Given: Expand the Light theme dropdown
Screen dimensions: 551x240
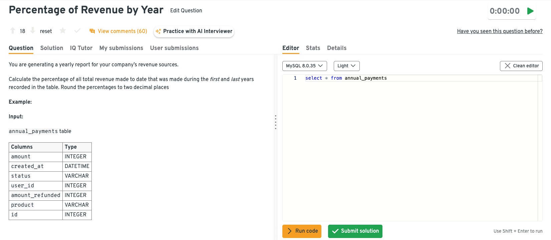Looking at the screenshot, I should coord(346,66).
